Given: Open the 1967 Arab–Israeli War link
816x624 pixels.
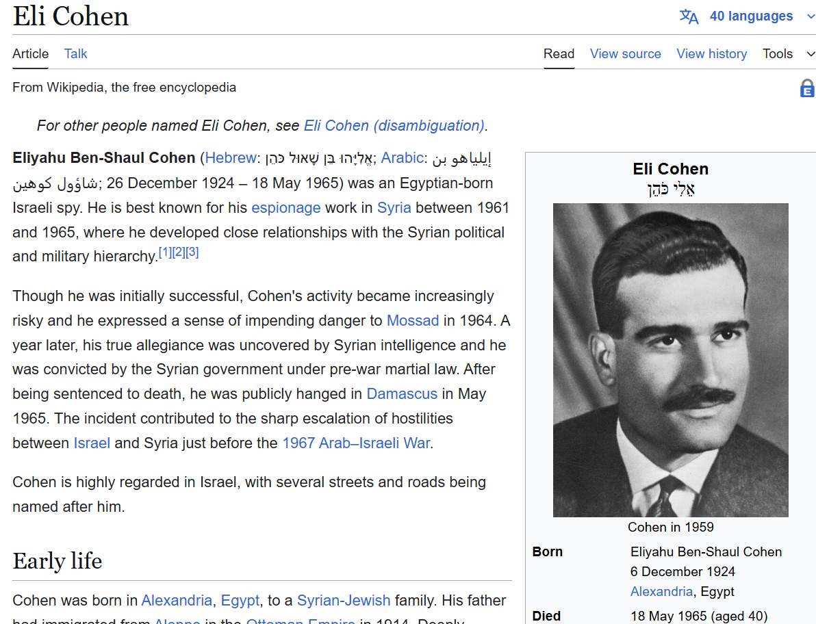Looking at the screenshot, I should 356,443.
